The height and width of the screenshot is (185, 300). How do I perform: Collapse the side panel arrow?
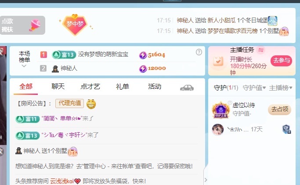point(206,180)
